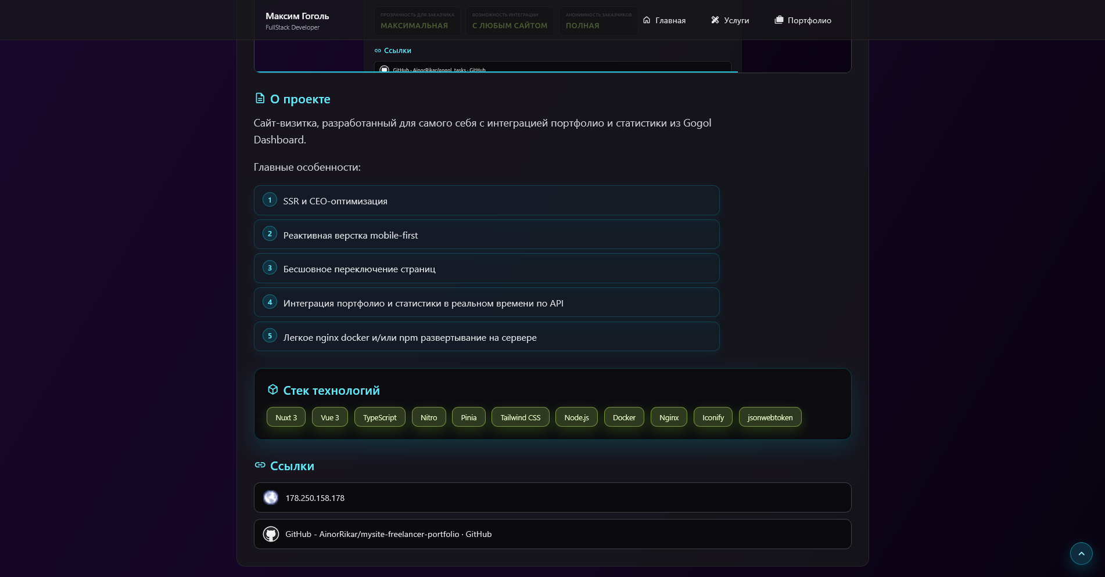
Task: Click number 1 badge of SSR item
Action: (x=270, y=200)
